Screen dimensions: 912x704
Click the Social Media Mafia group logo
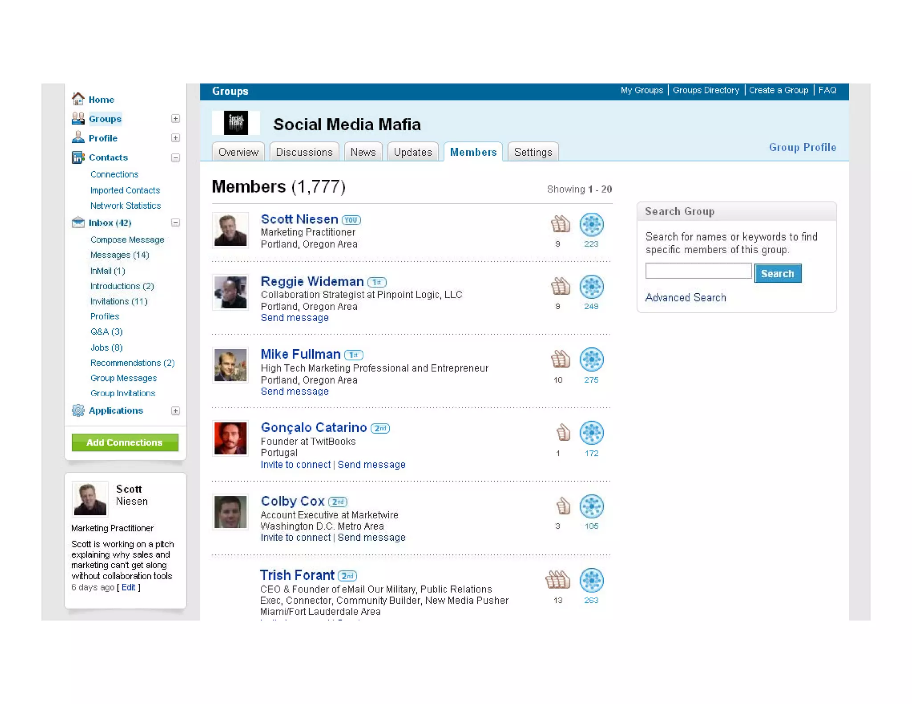coord(236,123)
